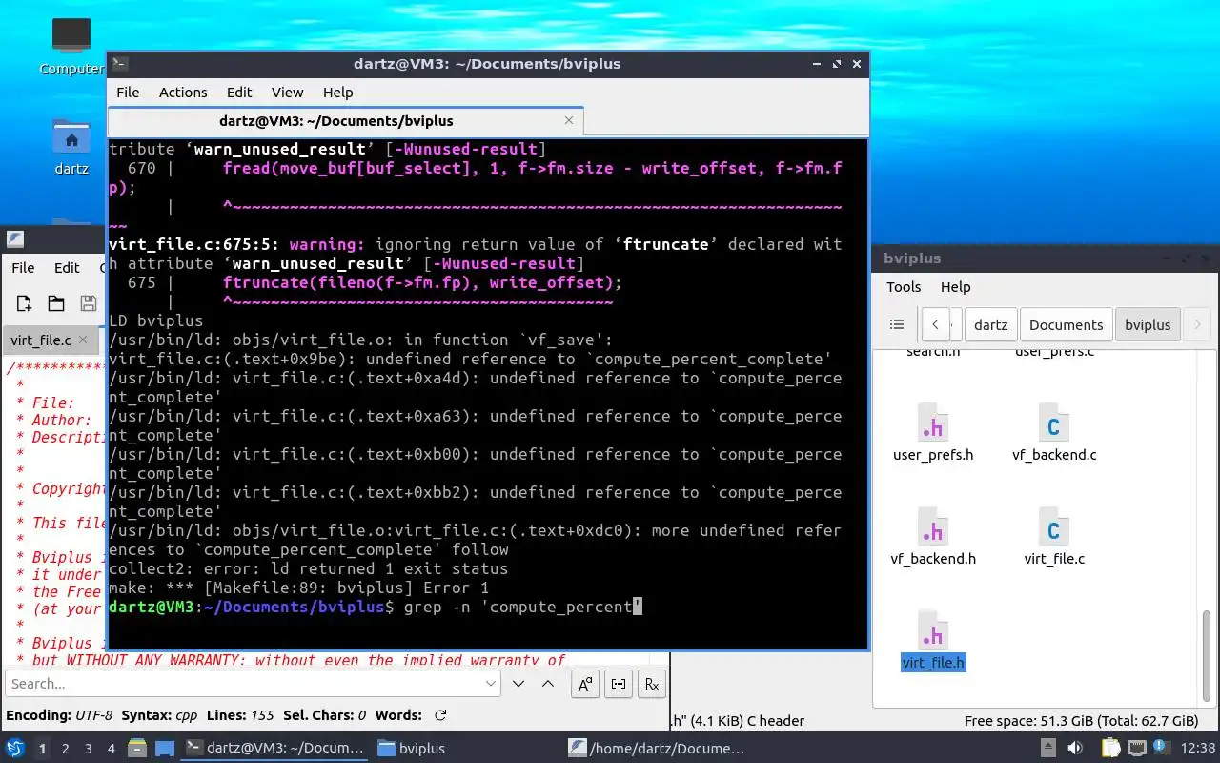The image size is (1220, 763).
Task: Select the vf_backend.h file icon
Action: click(x=933, y=527)
